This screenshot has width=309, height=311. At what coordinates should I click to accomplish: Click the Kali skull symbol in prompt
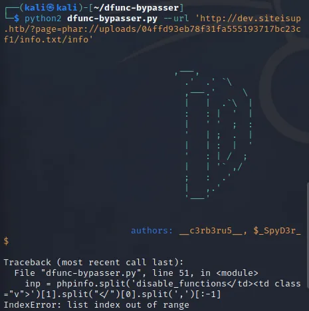[x=51, y=8]
